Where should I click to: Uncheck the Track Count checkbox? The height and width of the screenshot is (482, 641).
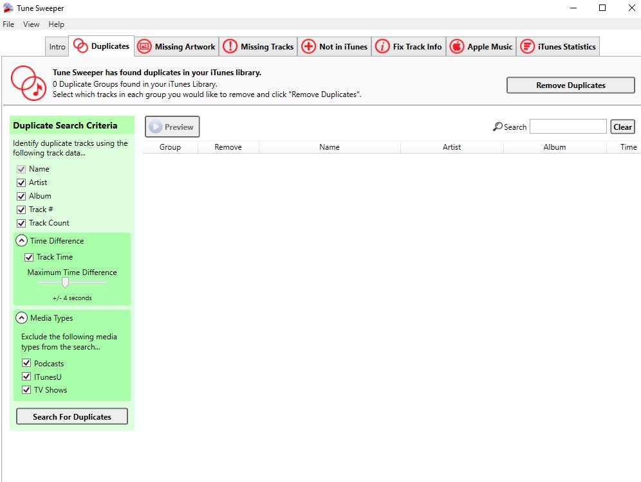click(21, 223)
